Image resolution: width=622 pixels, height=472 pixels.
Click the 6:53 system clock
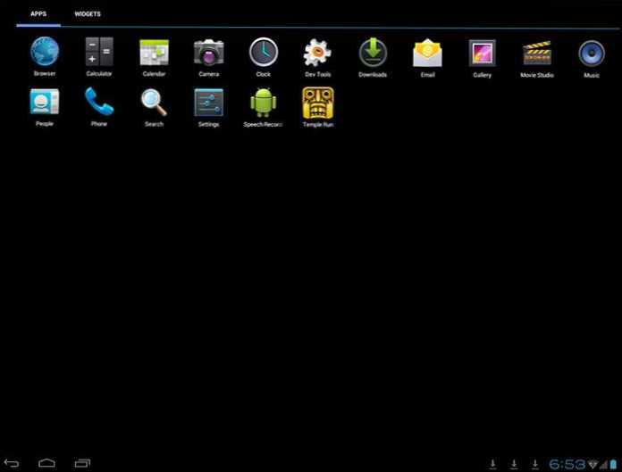pos(567,464)
